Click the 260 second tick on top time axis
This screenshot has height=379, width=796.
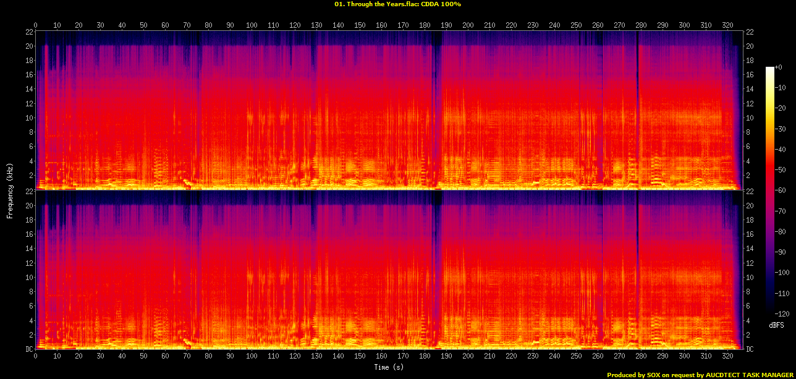tap(597, 25)
